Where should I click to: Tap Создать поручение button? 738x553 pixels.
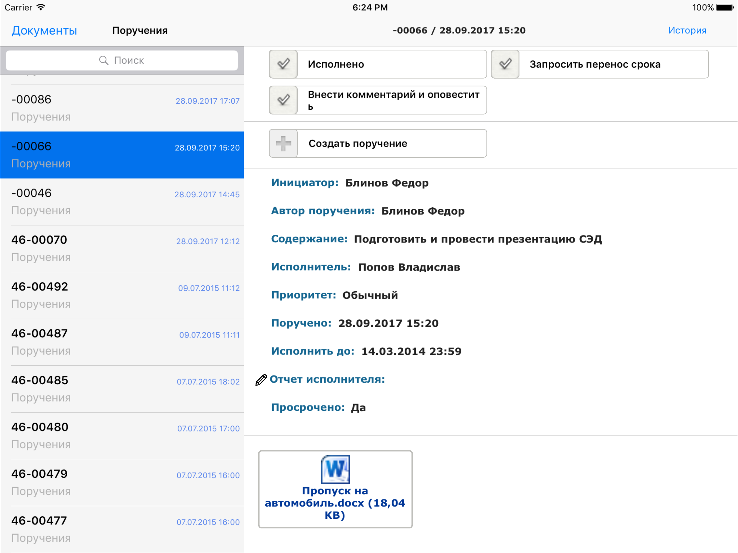click(x=378, y=143)
